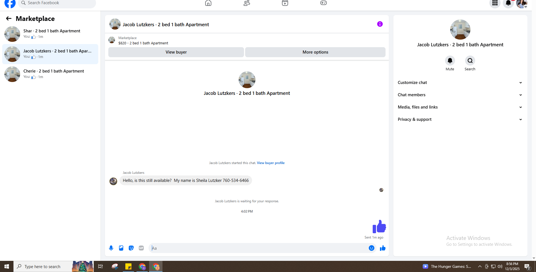
Task: Click the down arrow of the page scrollbar
Action: 534,258
